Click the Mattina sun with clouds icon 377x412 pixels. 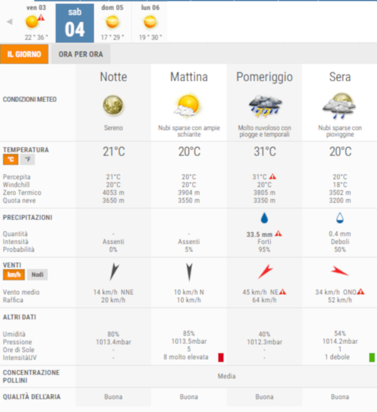pyautogui.click(x=187, y=105)
